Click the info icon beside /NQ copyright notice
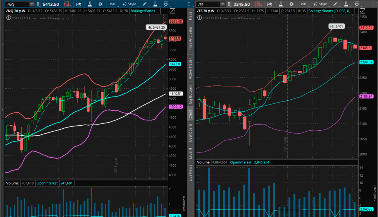The width and height of the screenshot is (378, 217). (9, 17)
